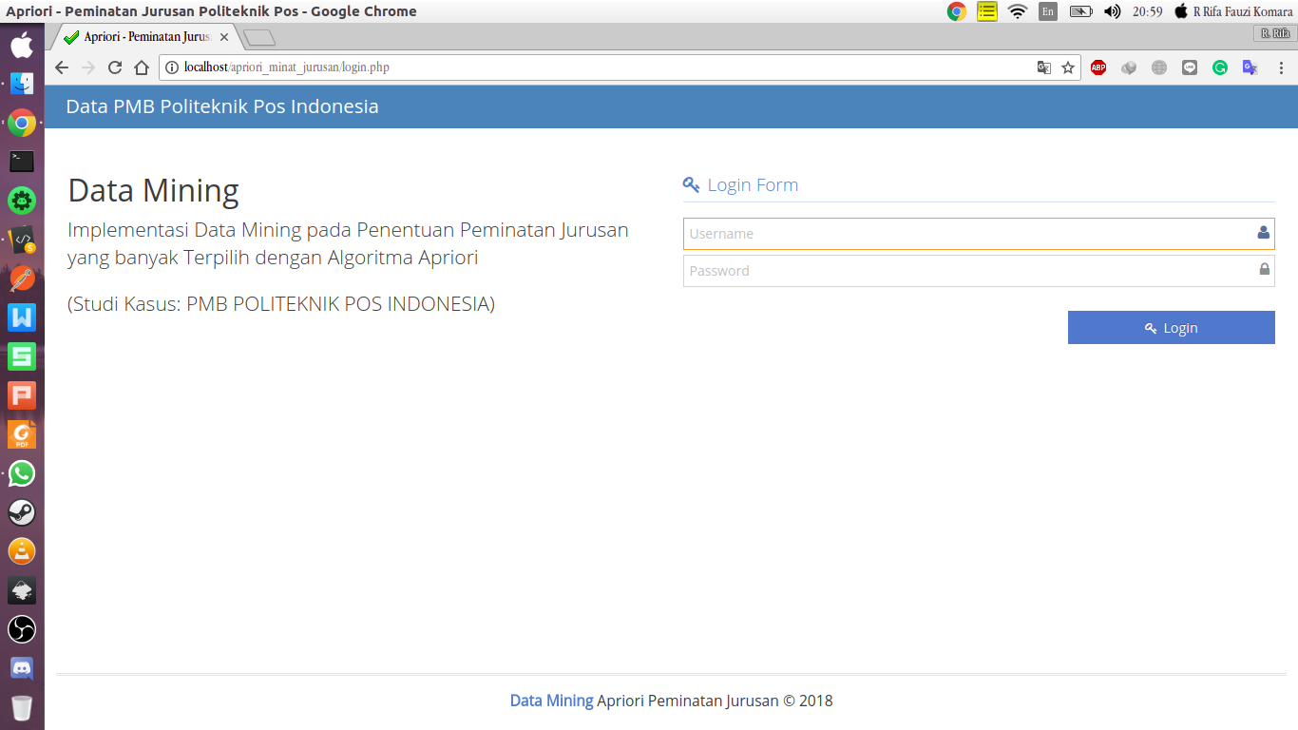
Task: Click the R. Rifa profile button
Action: click(x=1274, y=33)
